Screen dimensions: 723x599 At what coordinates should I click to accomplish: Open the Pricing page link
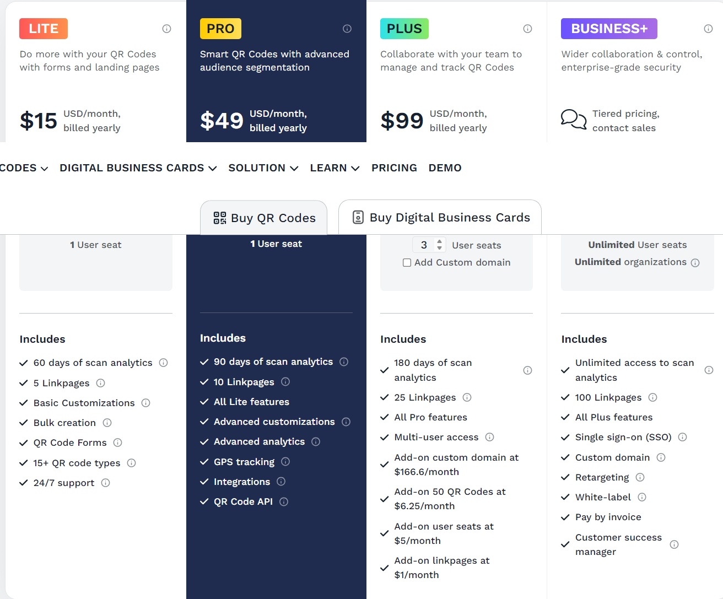(x=394, y=168)
